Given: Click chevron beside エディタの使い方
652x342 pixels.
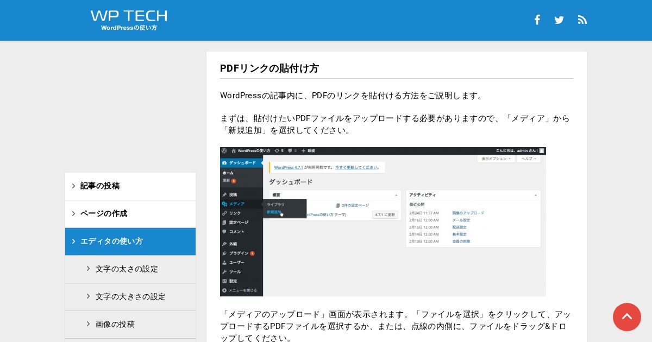Looking at the screenshot, I should [x=73, y=242].
